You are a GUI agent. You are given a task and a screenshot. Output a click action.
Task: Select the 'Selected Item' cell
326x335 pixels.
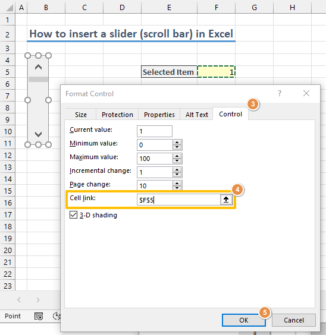[169, 71]
